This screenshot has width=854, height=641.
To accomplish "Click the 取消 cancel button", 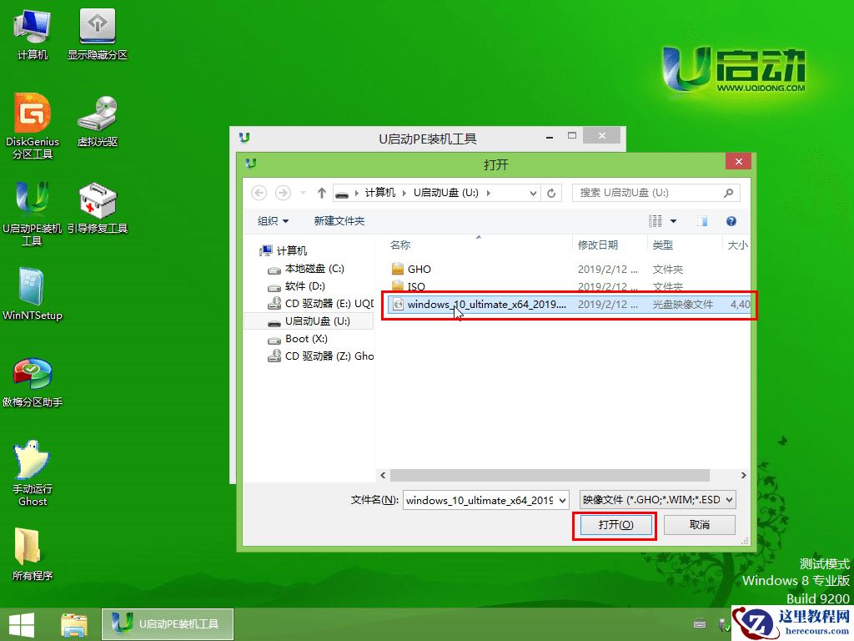I will 700,525.
